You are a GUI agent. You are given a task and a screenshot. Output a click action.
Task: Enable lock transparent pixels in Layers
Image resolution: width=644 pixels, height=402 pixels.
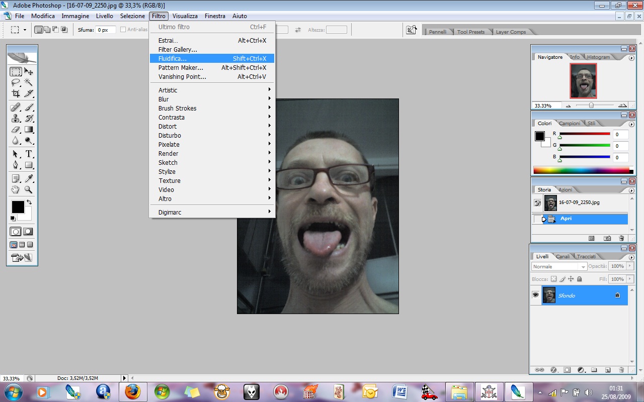click(553, 279)
